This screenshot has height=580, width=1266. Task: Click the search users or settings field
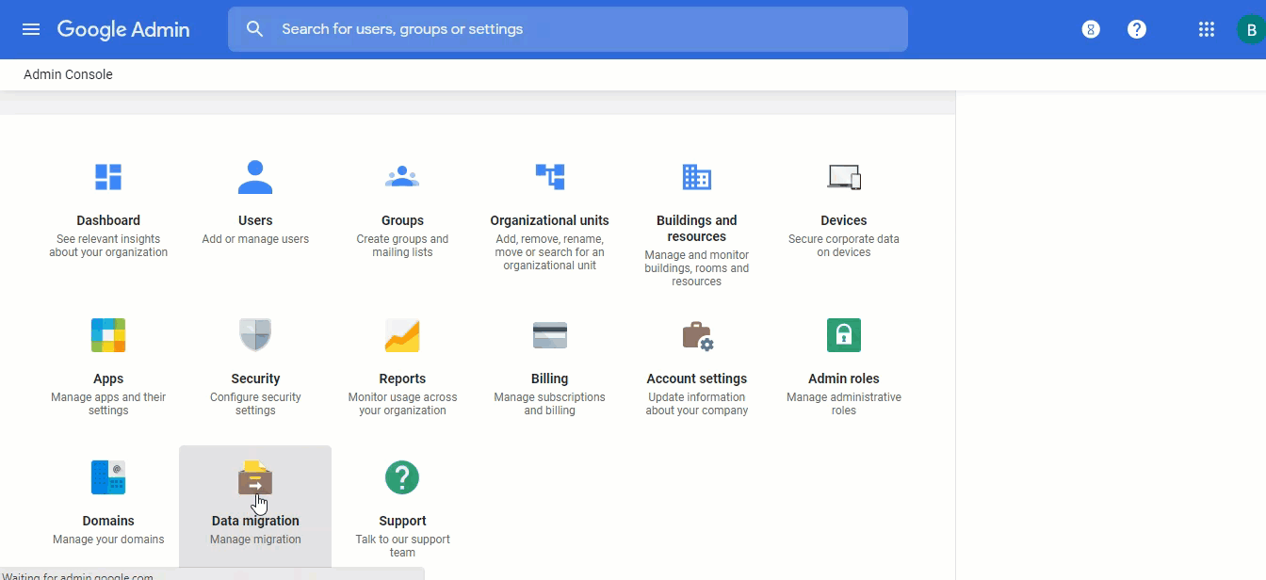pos(584,29)
